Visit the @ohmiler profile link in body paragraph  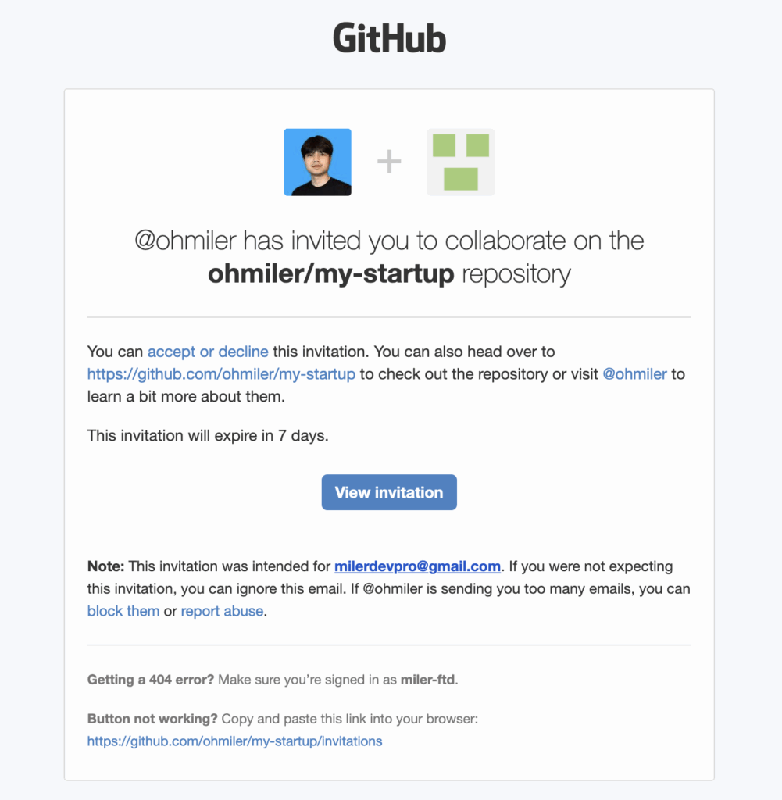click(x=634, y=374)
